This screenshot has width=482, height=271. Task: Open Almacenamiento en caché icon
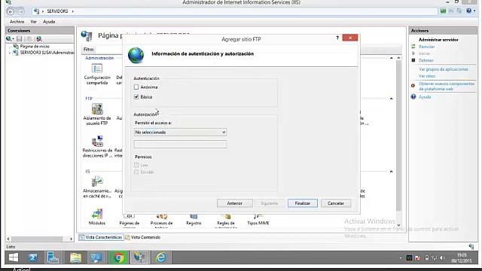(97, 187)
